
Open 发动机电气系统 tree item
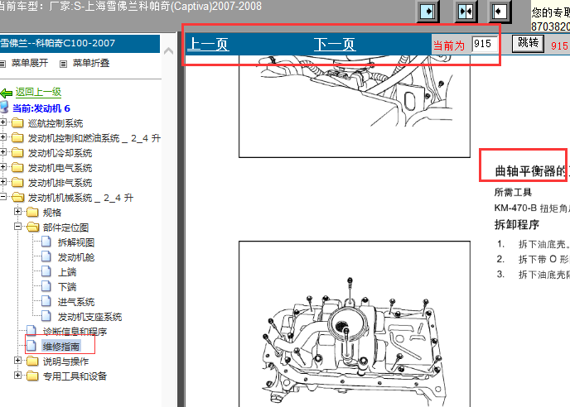tap(60, 168)
